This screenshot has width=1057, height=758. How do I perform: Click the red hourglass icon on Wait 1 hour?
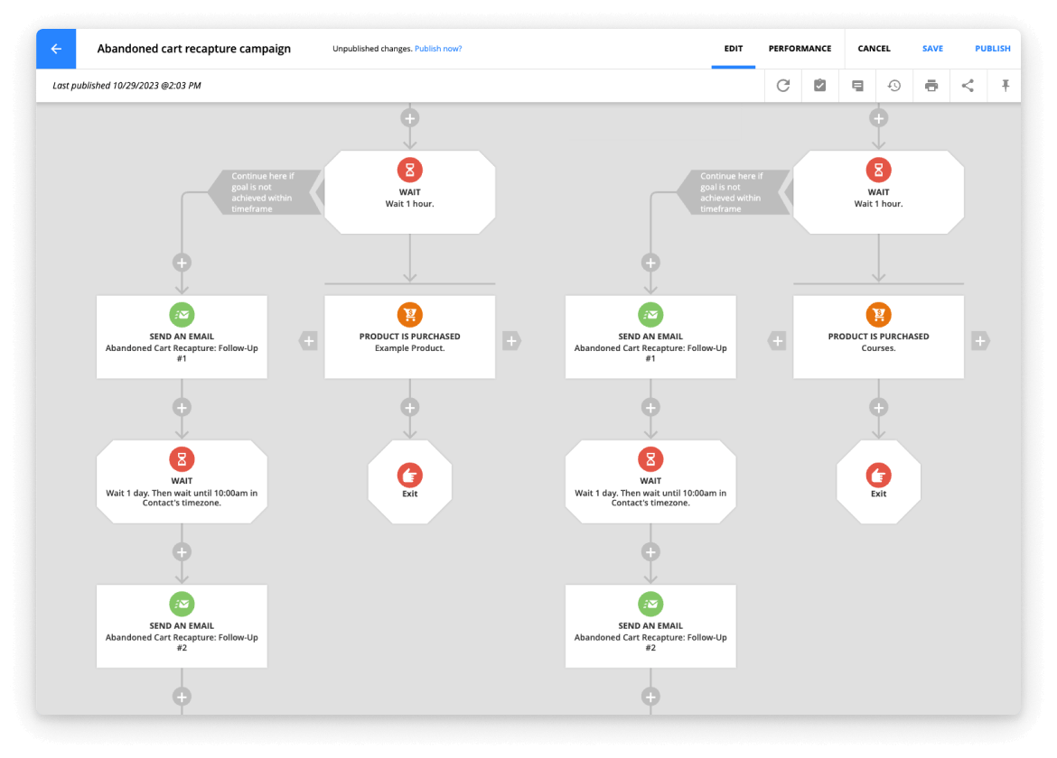(x=409, y=170)
